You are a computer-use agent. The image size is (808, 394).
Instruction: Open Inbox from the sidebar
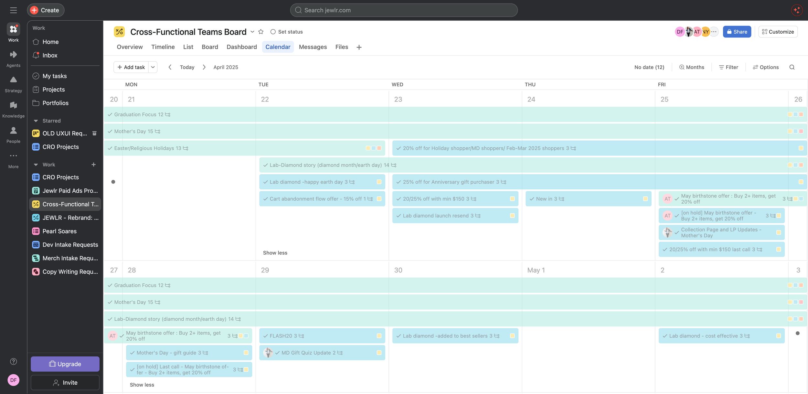[50, 55]
